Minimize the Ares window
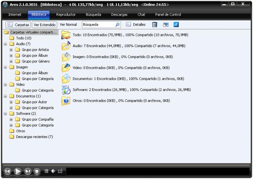The image size is (253, 179). coord(224,4)
